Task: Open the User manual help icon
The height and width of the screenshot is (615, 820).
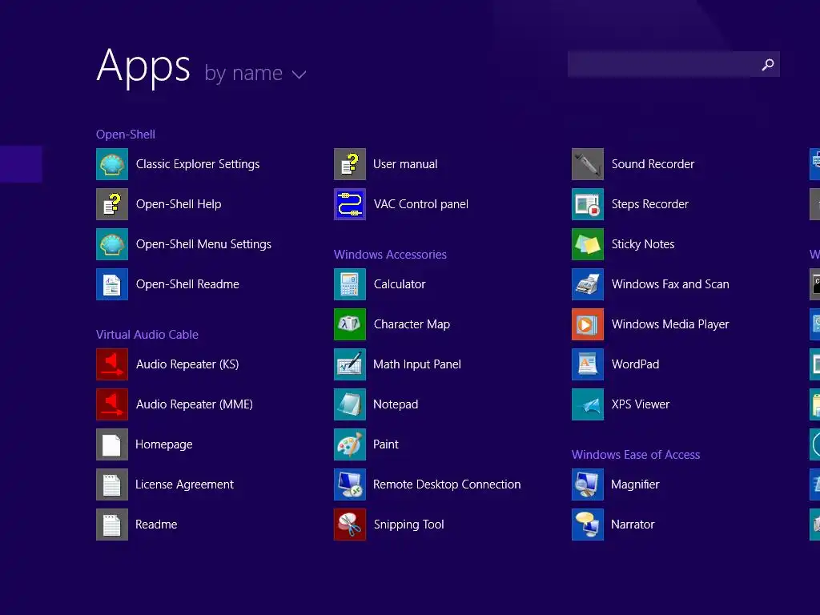Action: (x=350, y=164)
